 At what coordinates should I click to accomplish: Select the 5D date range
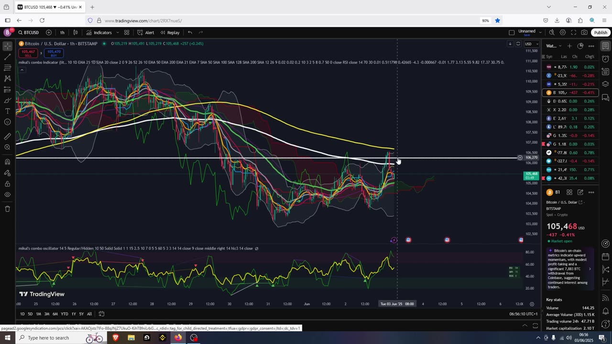[30, 314]
